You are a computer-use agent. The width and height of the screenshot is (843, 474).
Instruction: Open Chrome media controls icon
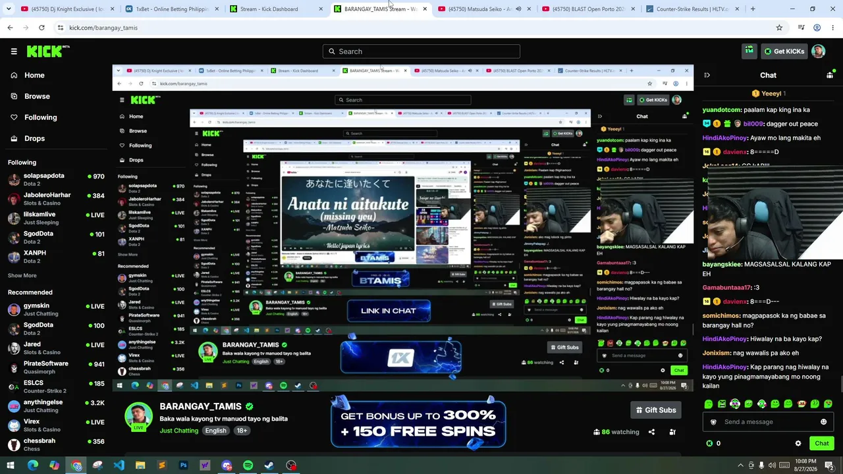click(801, 28)
